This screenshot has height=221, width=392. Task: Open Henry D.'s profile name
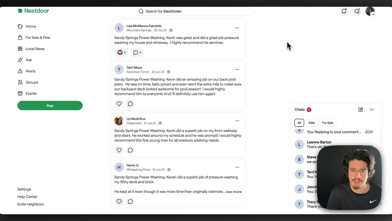coord(133,165)
